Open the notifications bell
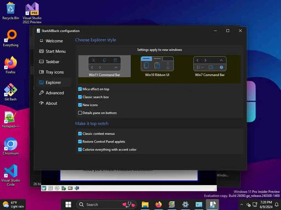Viewport: 281px width, 210px height. (x=277, y=205)
